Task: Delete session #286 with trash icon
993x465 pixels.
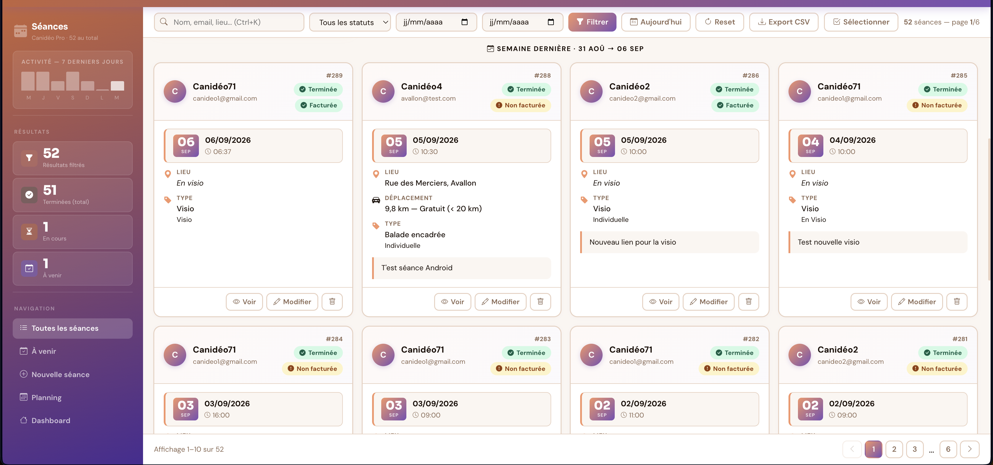Action: click(x=748, y=302)
